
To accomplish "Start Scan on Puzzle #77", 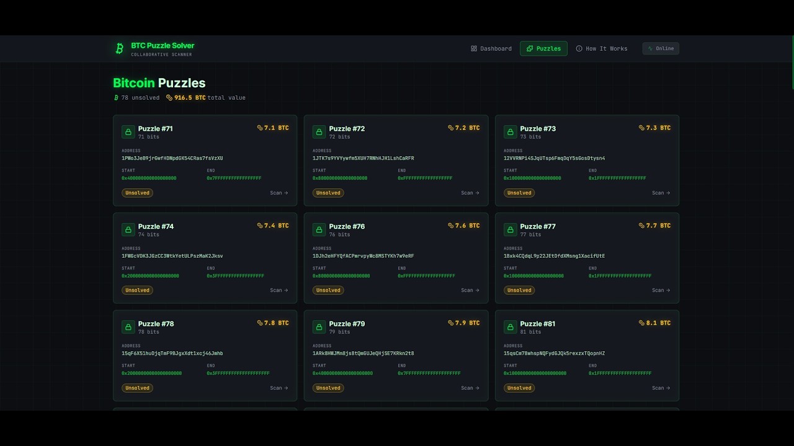I will click(661, 290).
